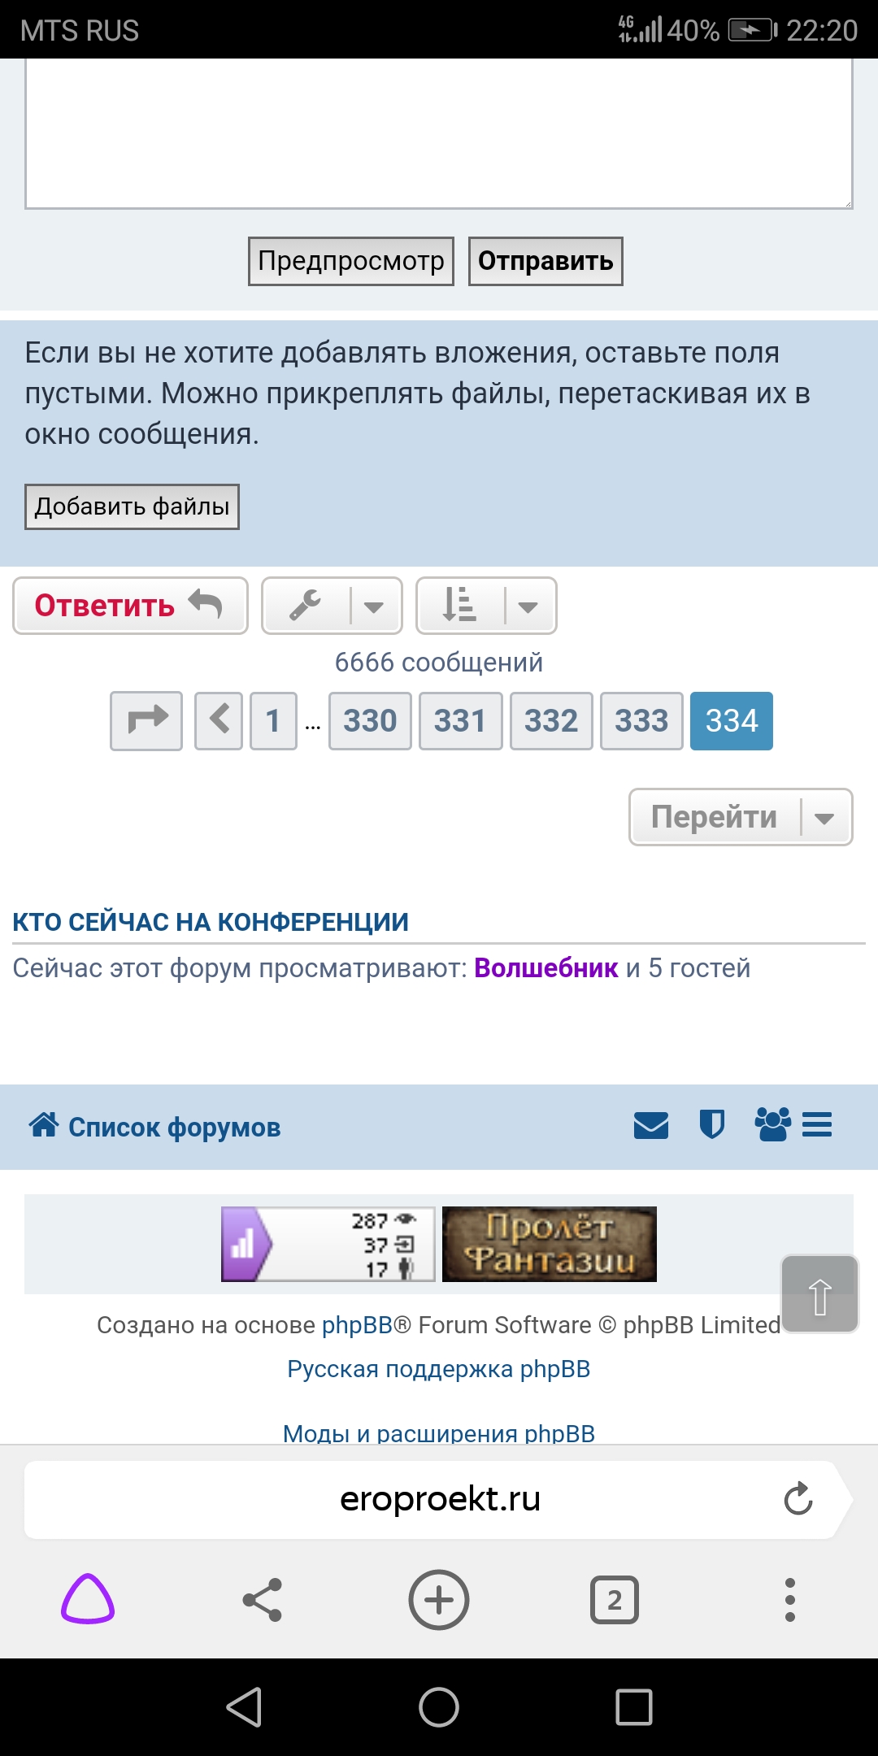The image size is (878, 1756).
Task: Go to previous page chevron
Action: tap(219, 721)
